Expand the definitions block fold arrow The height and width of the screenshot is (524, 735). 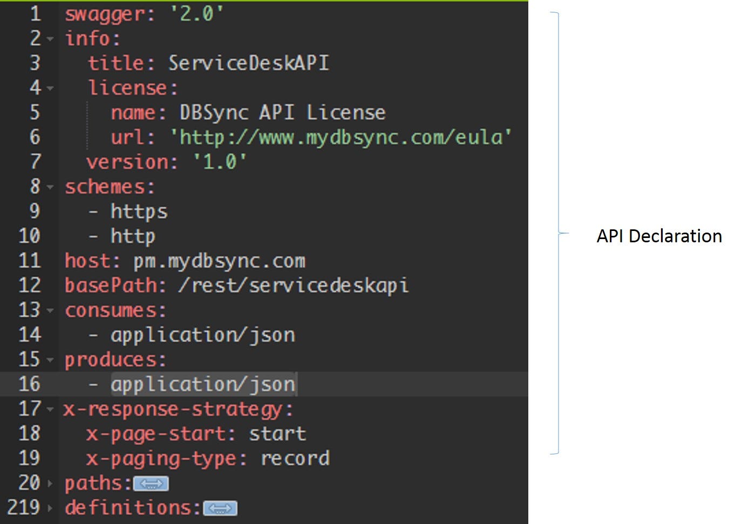point(50,508)
